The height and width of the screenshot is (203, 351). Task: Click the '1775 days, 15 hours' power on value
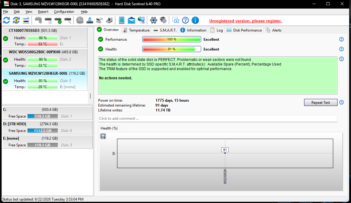tap(172, 100)
